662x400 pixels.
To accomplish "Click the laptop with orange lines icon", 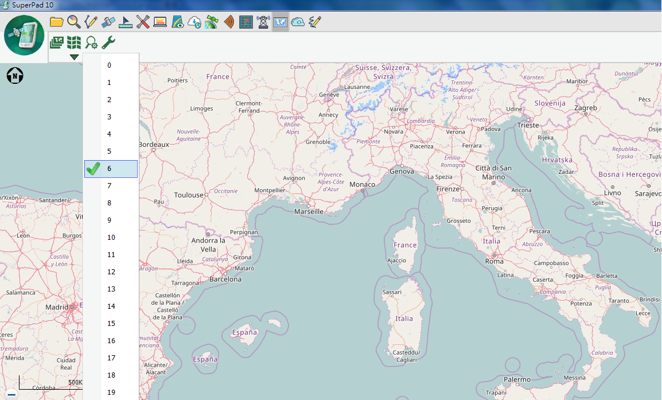I will click(x=160, y=22).
